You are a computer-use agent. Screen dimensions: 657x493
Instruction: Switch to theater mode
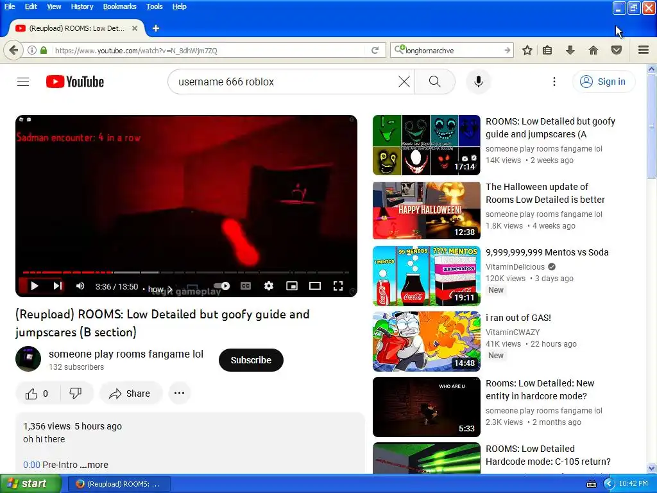pyautogui.click(x=314, y=286)
